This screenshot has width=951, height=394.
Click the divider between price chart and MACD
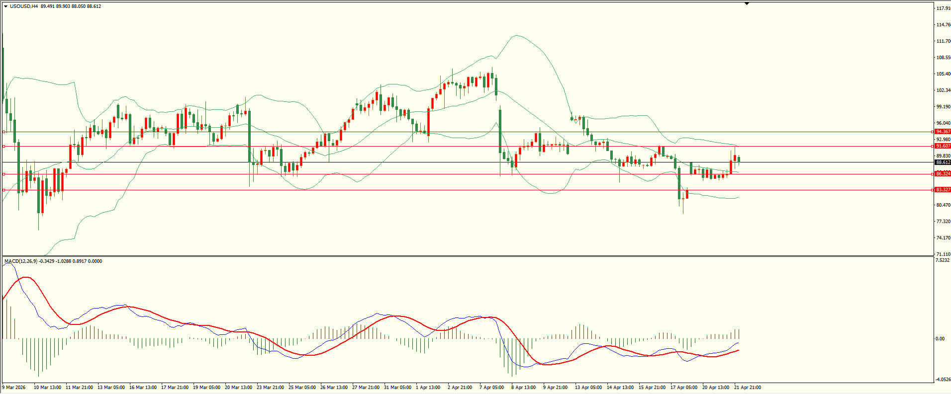pyautogui.click(x=468, y=256)
